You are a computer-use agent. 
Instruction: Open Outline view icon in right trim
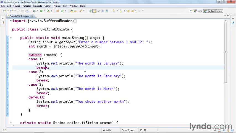point(233,22)
